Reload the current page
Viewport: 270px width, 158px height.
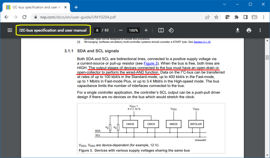pyautogui.click(x=24, y=17)
